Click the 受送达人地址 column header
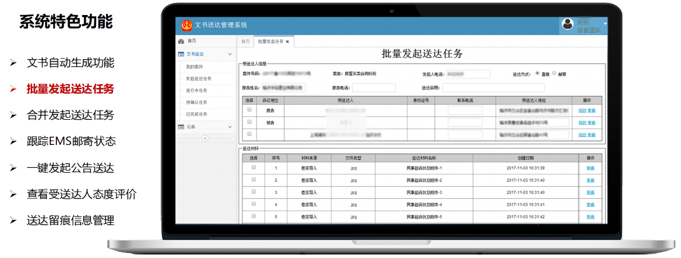The height and width of the screenshot is (258, 681). click(534, 100)
